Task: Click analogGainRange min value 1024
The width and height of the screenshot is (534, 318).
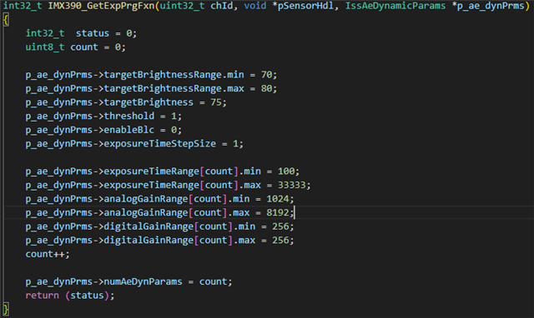Action: pyautogui.click(x=278, y=199)
